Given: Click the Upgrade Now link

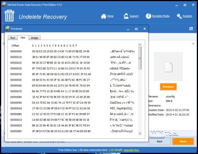Looking at the screenshot, I should click(131, 150).
